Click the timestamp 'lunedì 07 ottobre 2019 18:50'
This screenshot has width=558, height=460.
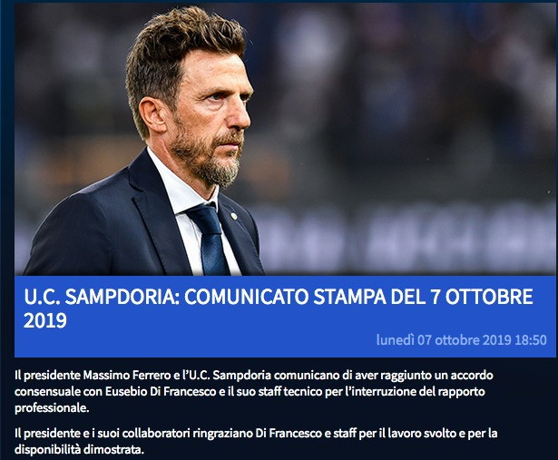tap(461, 339)
